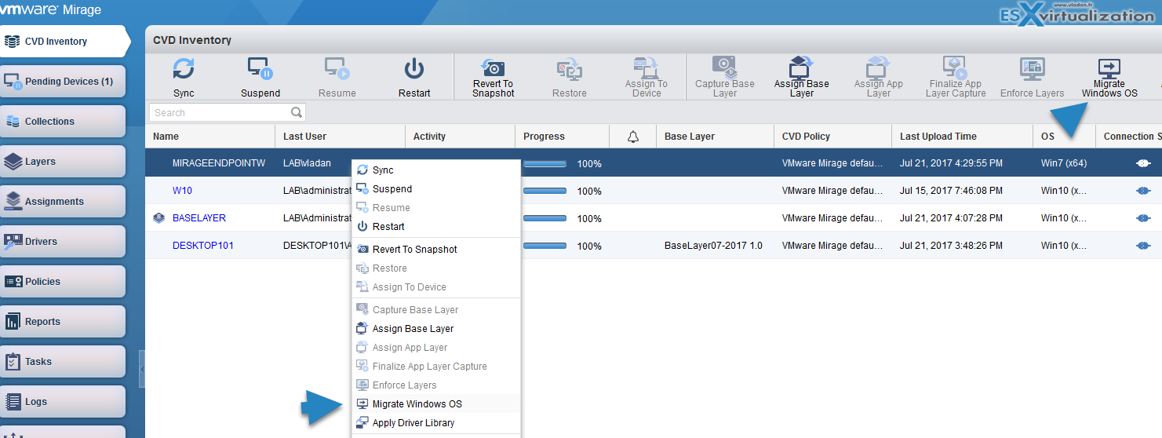Choose Capture Base Layer in context menu

click(435, 310)
